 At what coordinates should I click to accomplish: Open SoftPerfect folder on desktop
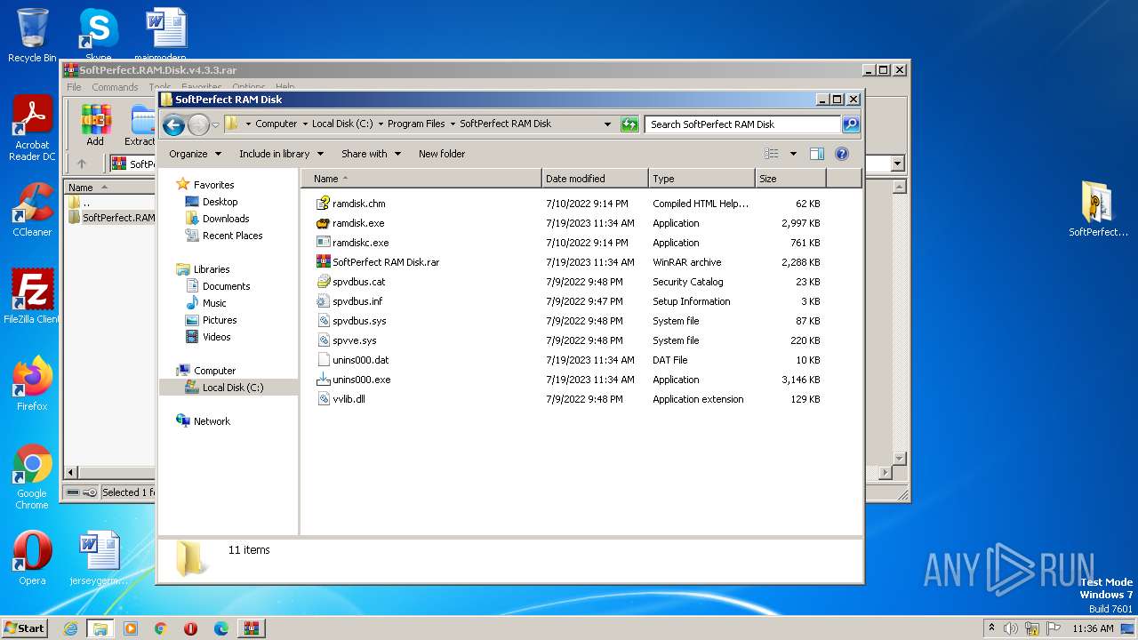tap(1098, 209)
